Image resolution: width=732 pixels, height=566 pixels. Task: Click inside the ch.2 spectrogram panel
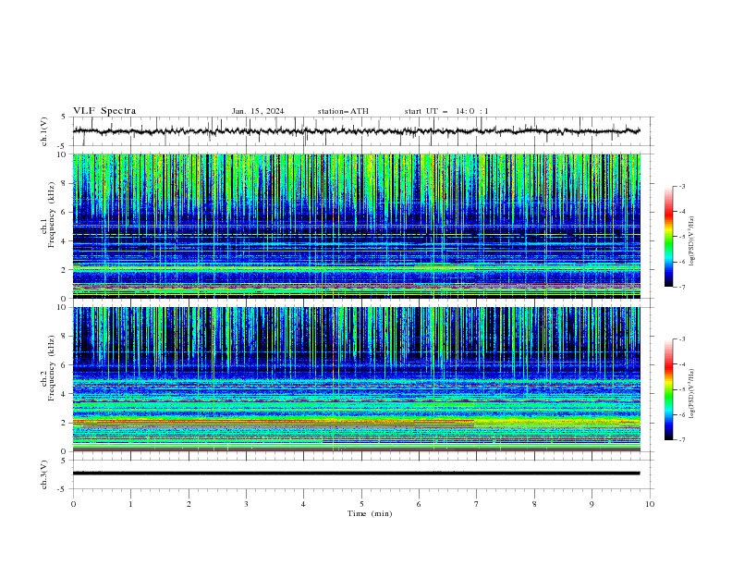356,379
